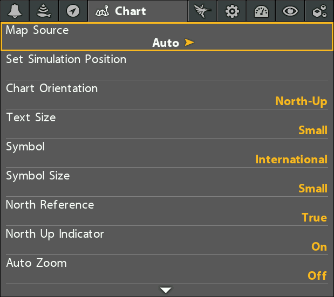Image resolution: width=334 pixels, height=297 pixels.
Task: Open the Setup gear tab
Action: pyautogui.click(x=232, y=11)
